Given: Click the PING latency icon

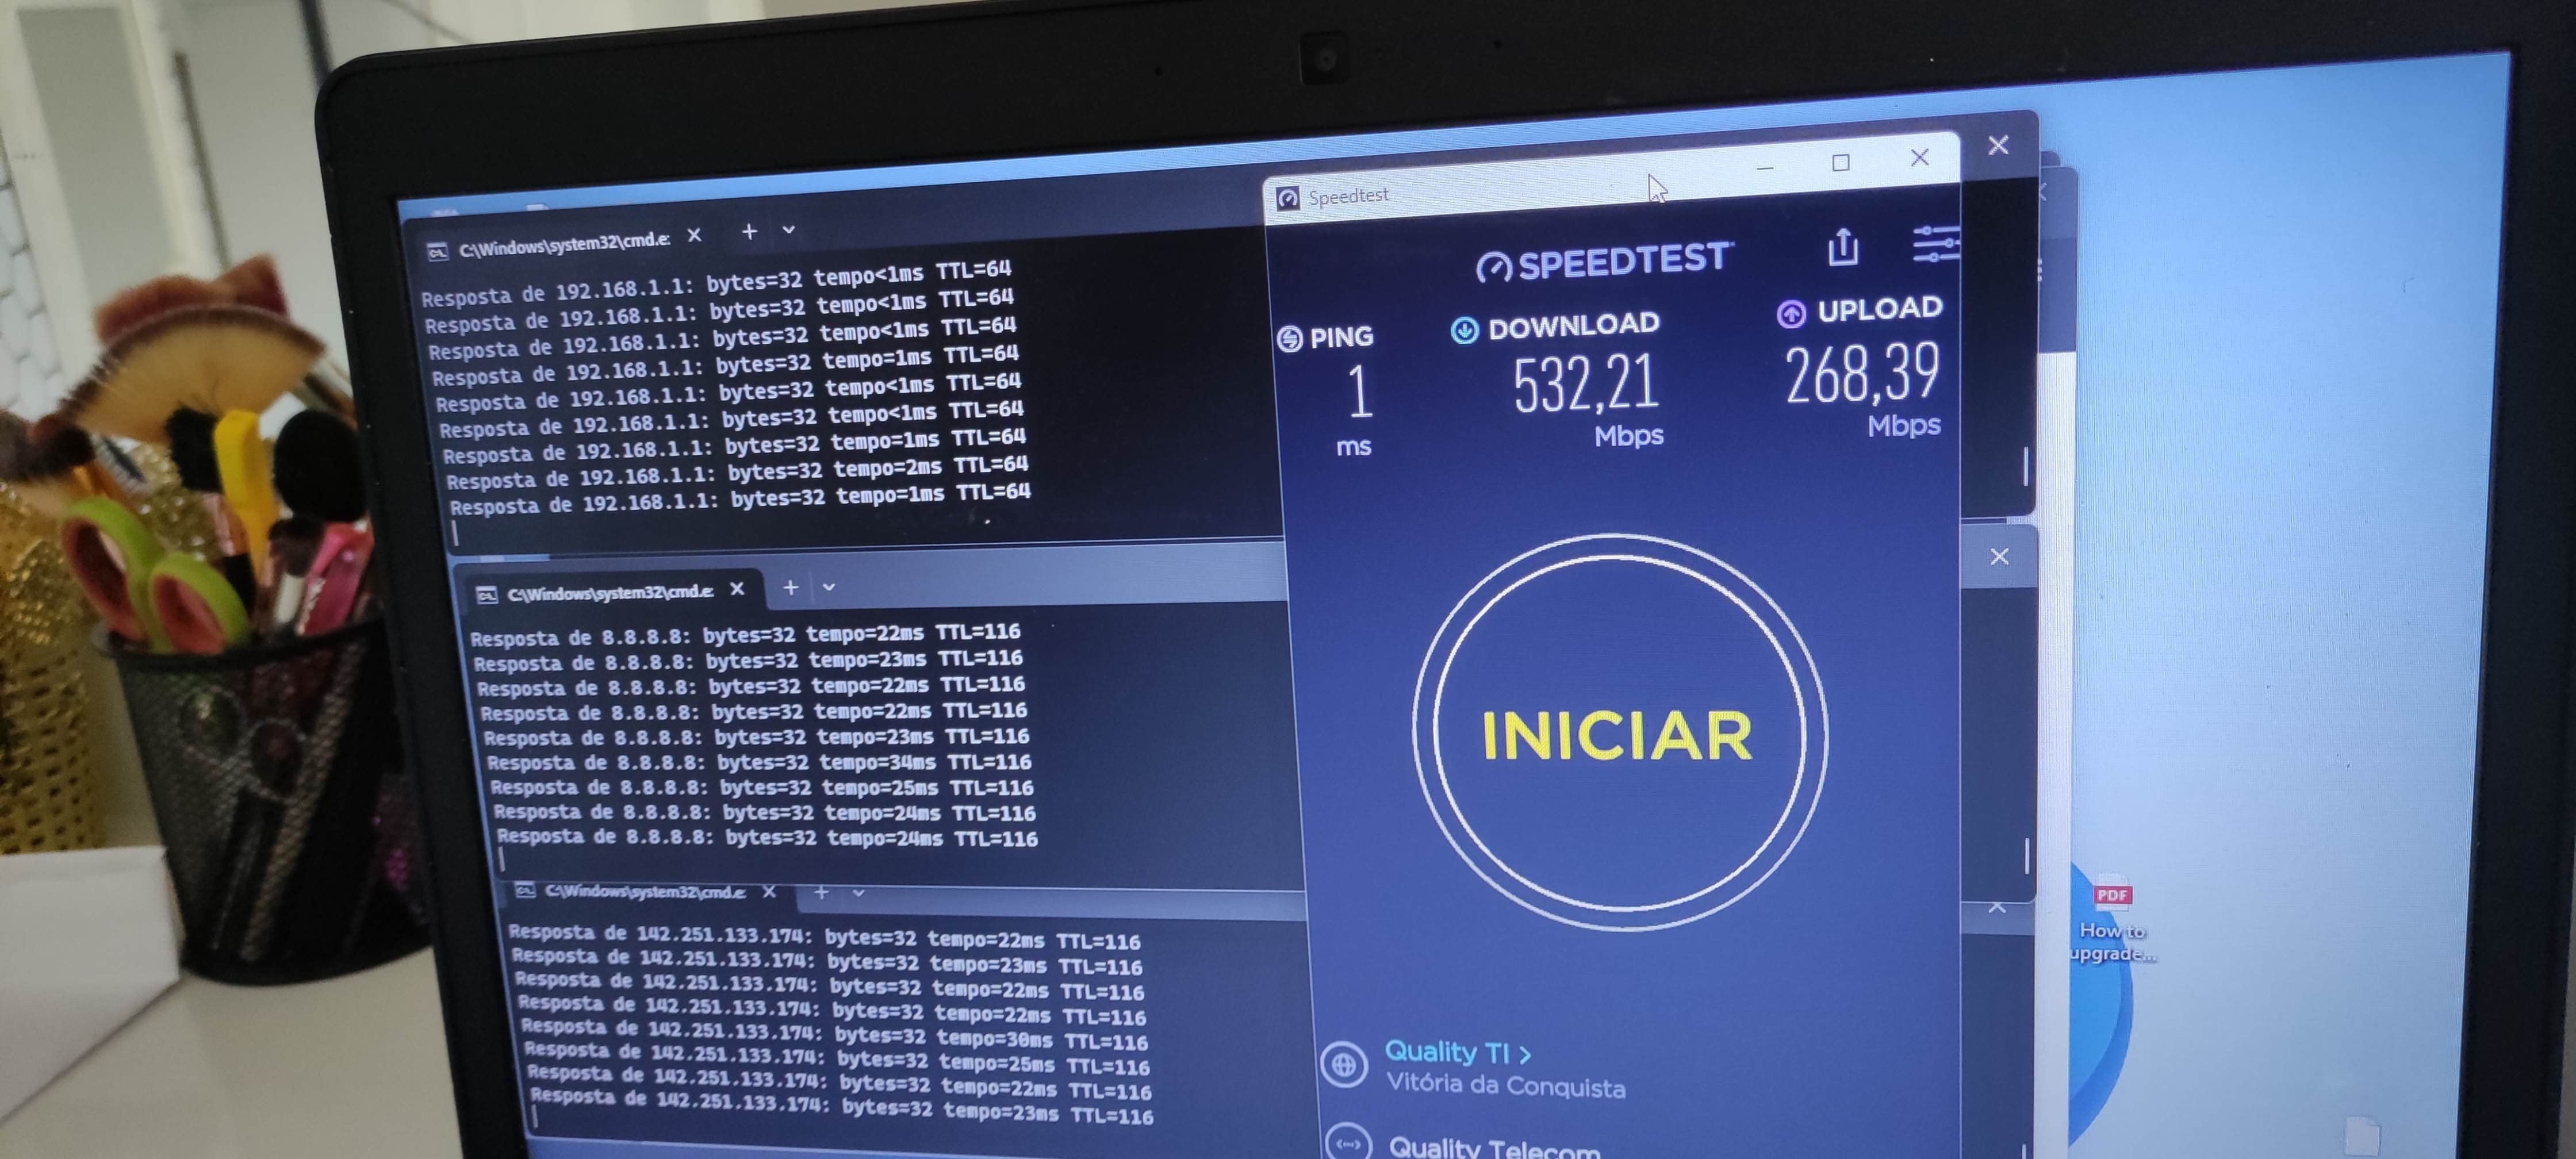Looking at the screenshot, I should [1290, 339].
